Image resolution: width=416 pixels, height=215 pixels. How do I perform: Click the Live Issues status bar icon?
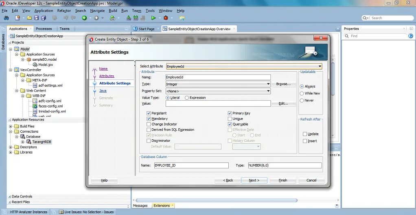click(61, 212)
